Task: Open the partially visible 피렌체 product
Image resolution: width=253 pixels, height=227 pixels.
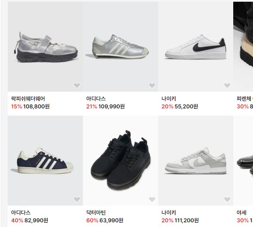Action: pyautogui.click(x=243, y=47)
